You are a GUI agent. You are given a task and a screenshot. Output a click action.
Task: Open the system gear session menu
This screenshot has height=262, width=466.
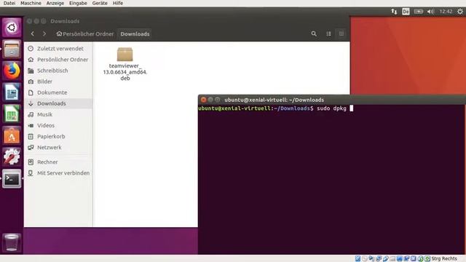460,12
